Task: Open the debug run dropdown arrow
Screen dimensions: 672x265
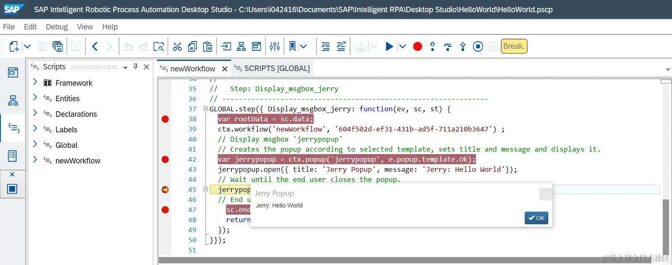Action: [x=402, y=46]
